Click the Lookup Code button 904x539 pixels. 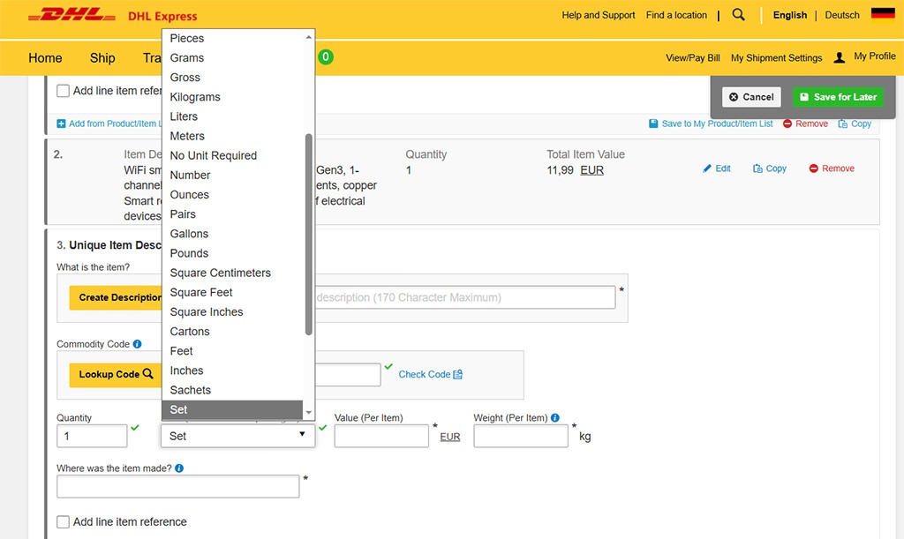point(116,374)
